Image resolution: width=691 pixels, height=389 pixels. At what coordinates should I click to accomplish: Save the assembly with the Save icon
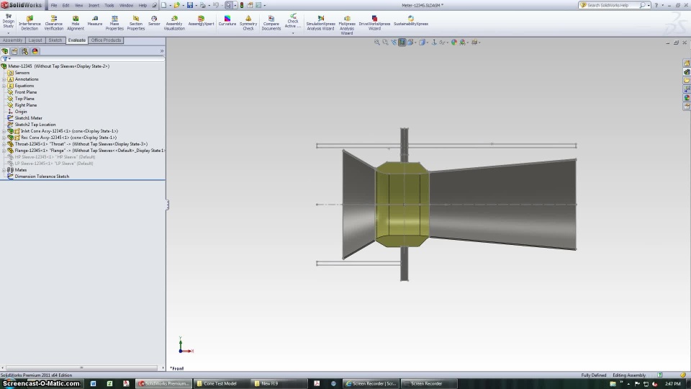(x=190, y=5)
